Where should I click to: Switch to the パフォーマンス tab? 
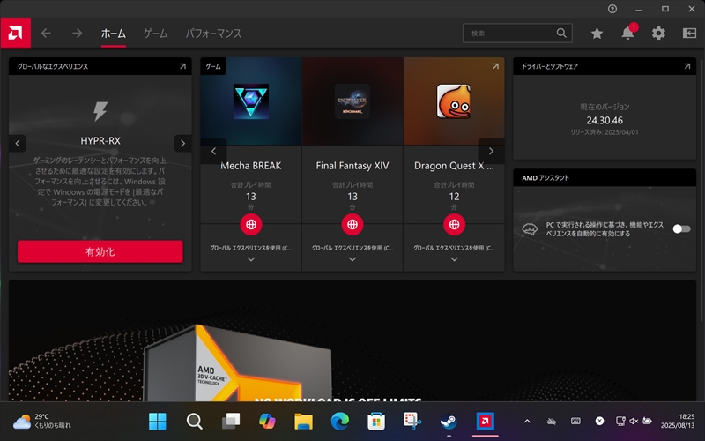[x=213, y=34]
